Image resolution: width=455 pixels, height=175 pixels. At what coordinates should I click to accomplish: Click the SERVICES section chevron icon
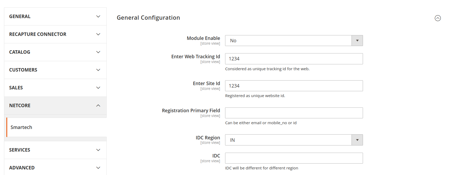[98, 150]
